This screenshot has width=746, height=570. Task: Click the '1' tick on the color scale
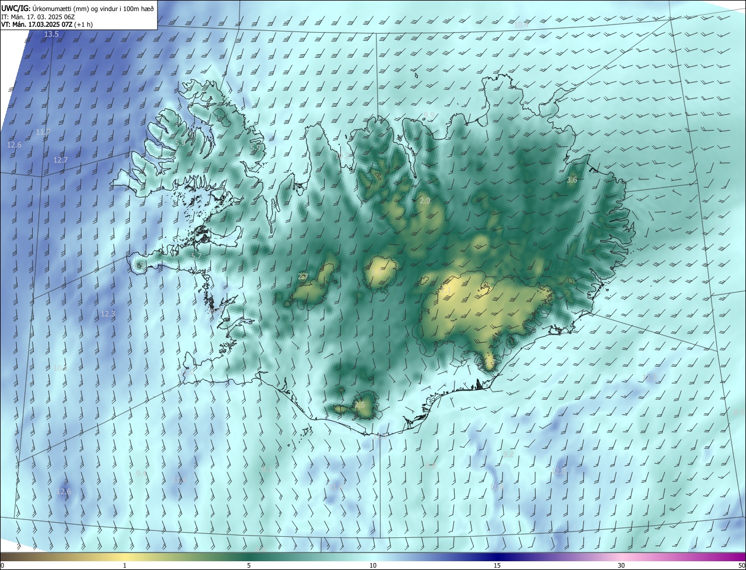125,565
